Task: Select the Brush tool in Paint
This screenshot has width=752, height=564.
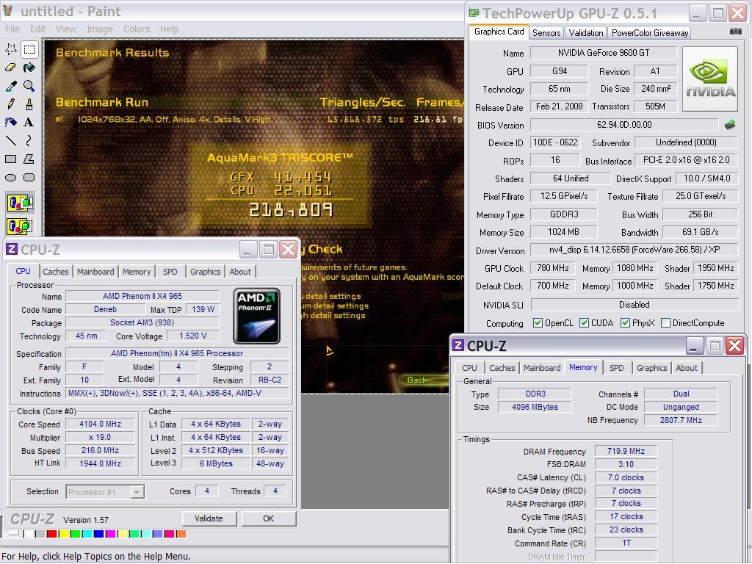Action: pos(29,104)
